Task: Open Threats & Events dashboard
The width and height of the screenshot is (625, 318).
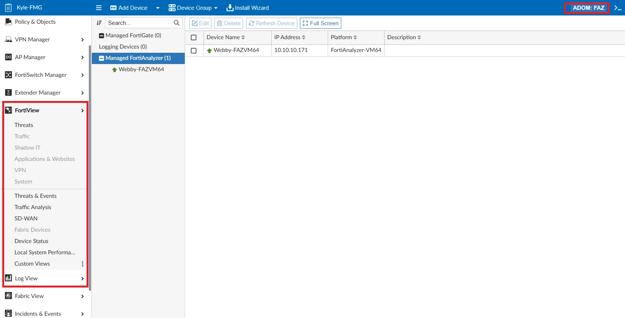Action: [35, 196]
